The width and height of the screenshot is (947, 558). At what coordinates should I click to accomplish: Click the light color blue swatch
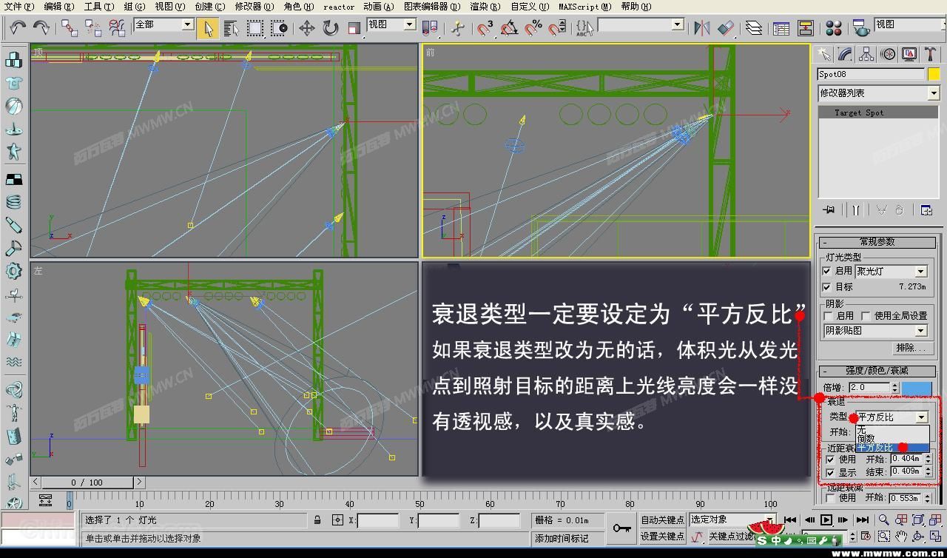[x=917, y=388]
